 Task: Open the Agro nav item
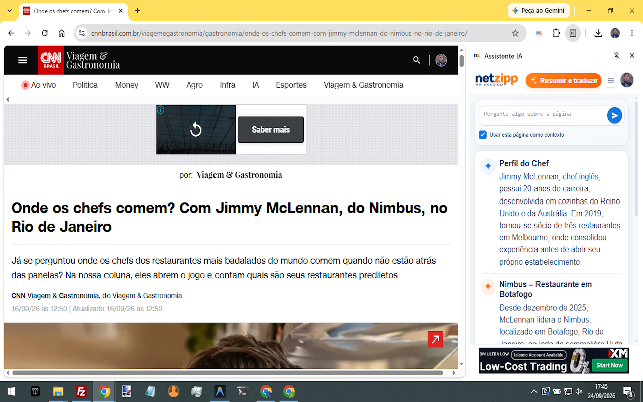(x=194, y=85)
